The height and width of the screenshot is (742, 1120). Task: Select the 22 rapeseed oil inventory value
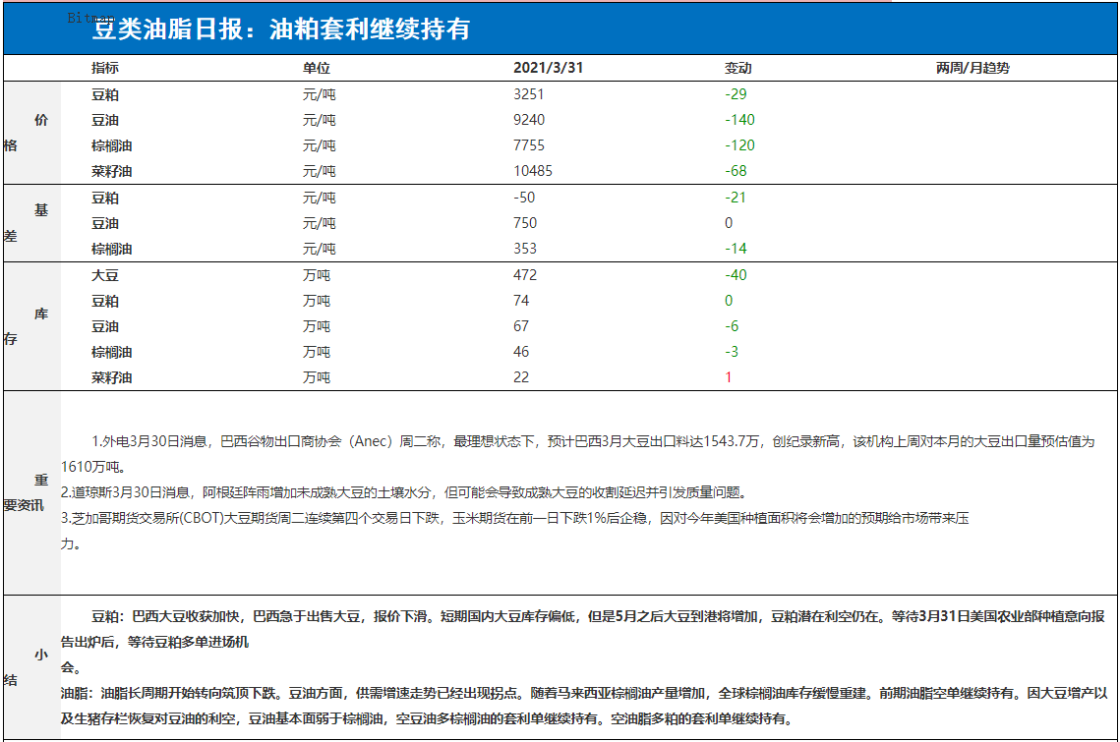tap(521, 377)
